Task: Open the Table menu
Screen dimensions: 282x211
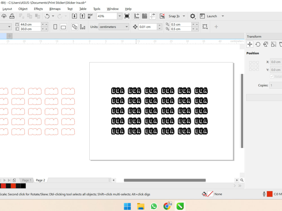Action: 83,9
